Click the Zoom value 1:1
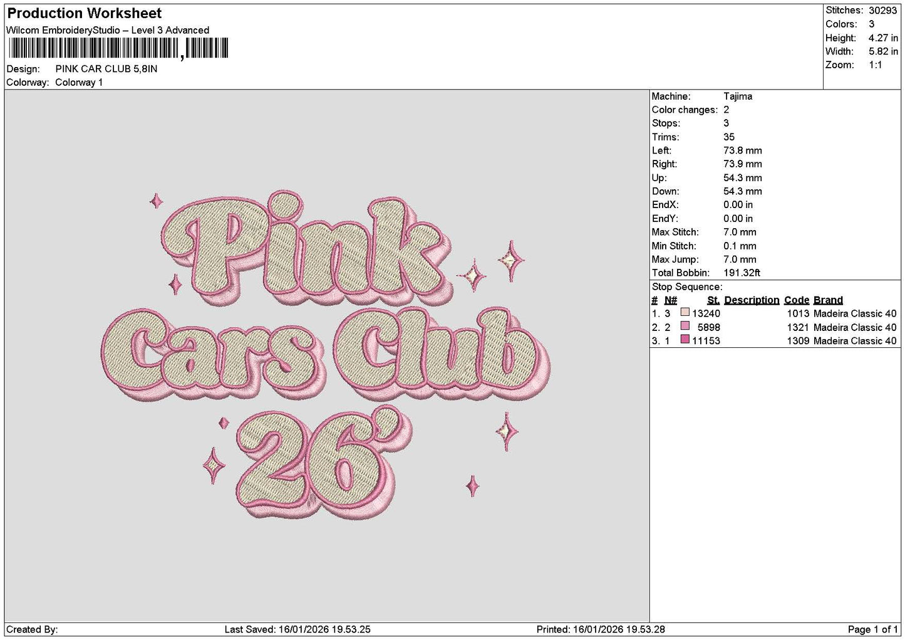This screenshot has height=640, width=905. click(875, 65)
